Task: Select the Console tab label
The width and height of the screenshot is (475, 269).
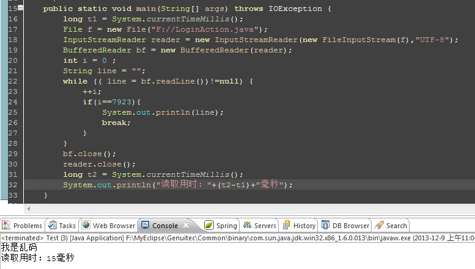Action: 164,226
